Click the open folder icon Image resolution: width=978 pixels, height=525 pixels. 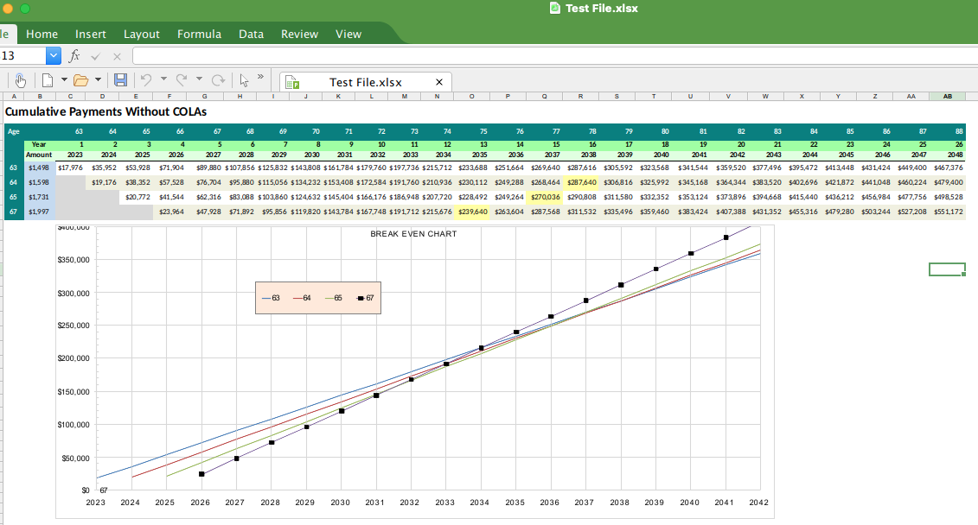coord(80,80)
